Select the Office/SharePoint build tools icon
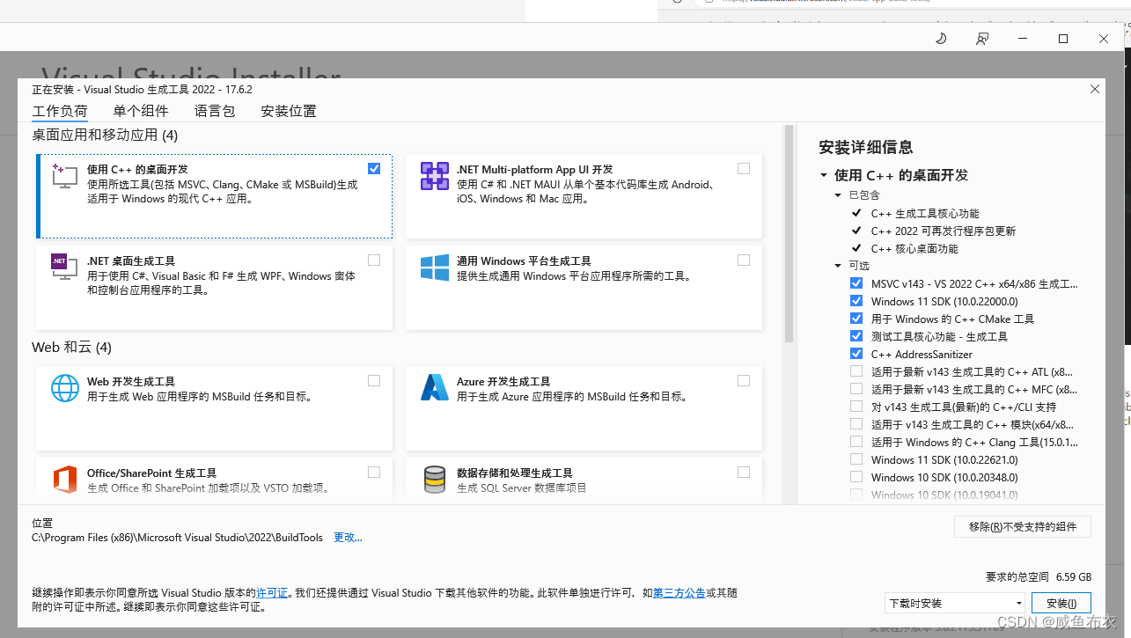This screenshot has width=1131, height=638. click(x=63, y=479)
